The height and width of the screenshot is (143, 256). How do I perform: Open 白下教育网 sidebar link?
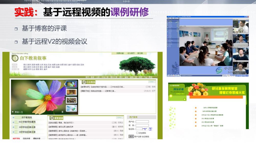click(x=27, y=118)
